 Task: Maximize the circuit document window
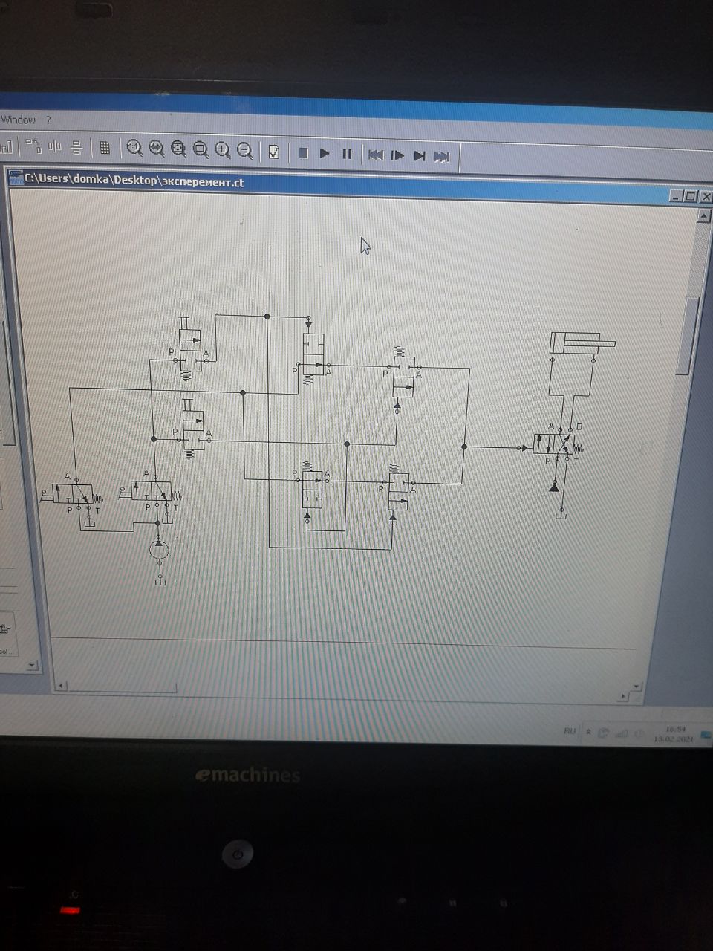690,196
